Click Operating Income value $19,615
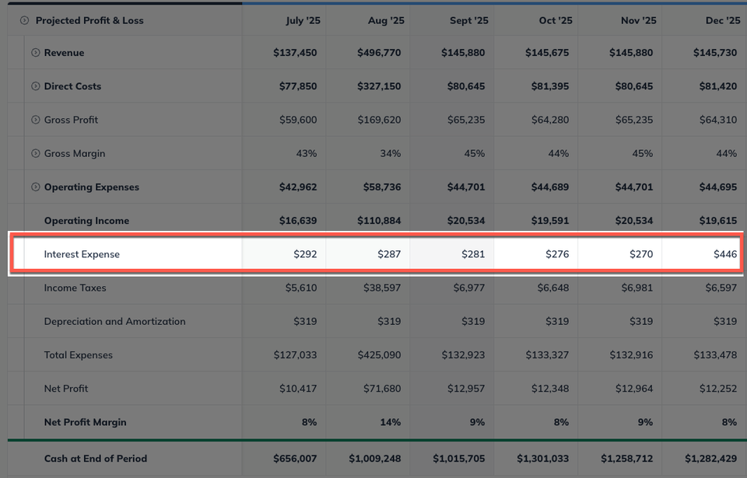Image resolution: width=747 pixels, height=478 pixels. click(718, 221)
